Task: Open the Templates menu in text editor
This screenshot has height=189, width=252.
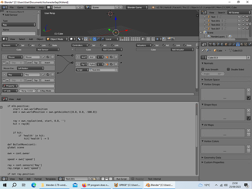Action: coord(50,179)
